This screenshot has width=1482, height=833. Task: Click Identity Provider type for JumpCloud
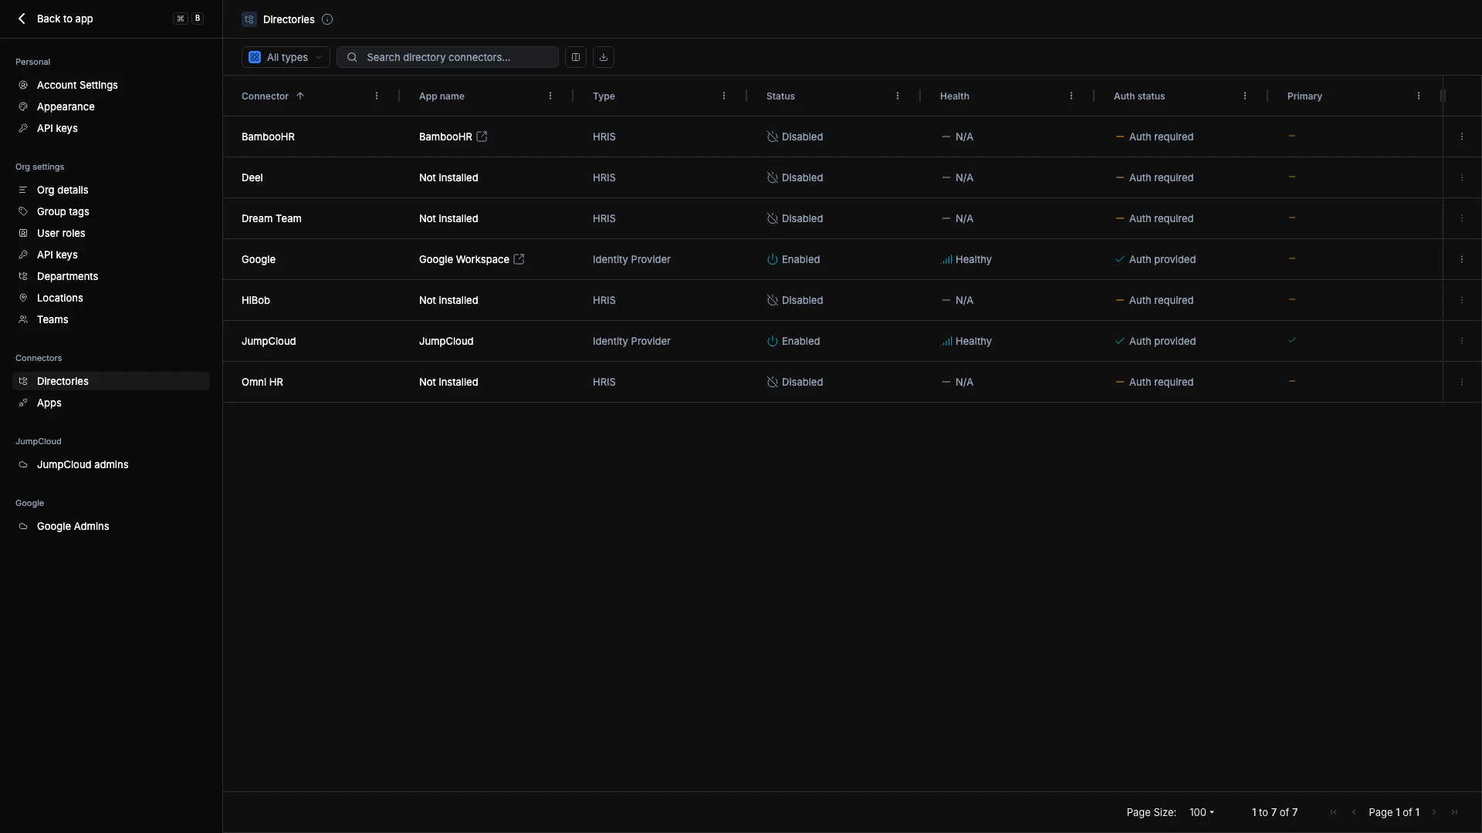631,341
